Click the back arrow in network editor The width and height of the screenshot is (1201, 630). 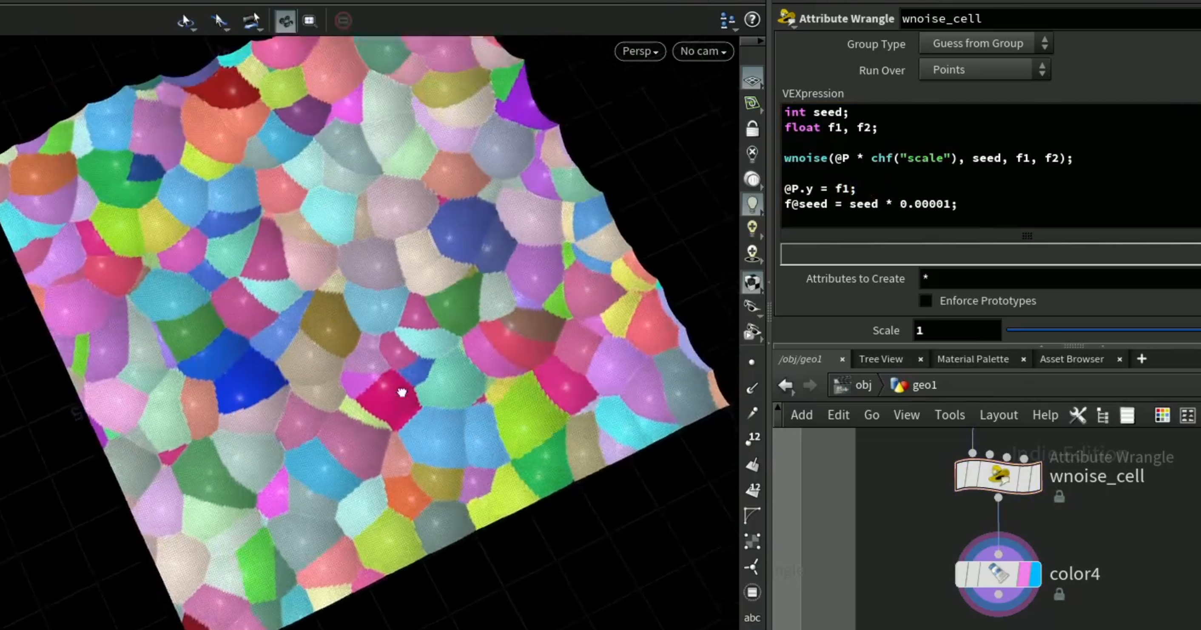coord(785,385)
